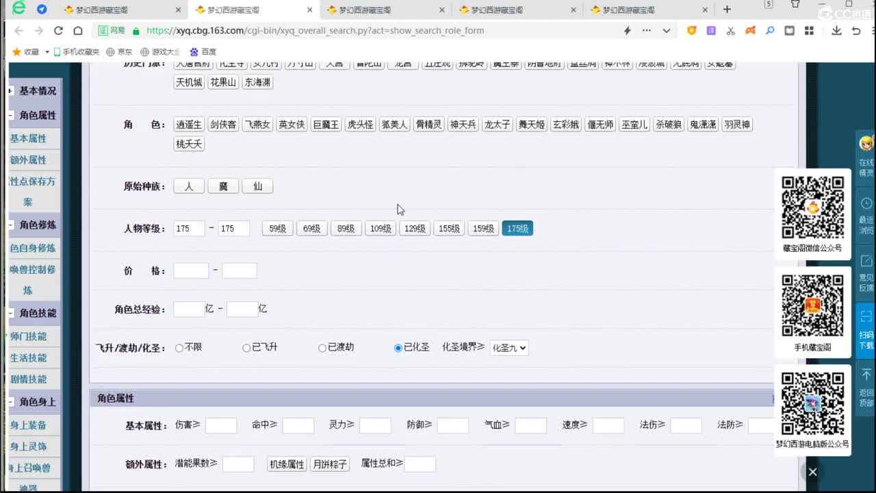Open 最近浏览 clock icon in right sidebar
Screen dimensions: 876x493
click(866, 203)
